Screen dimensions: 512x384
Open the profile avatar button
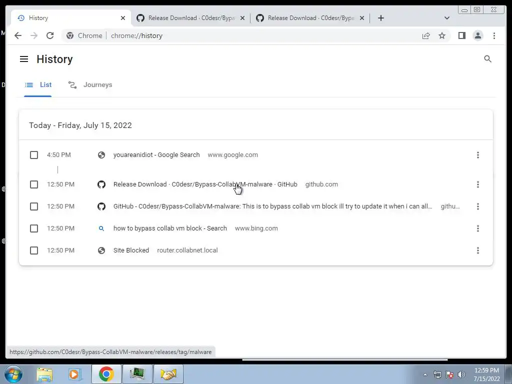point(477,35)
